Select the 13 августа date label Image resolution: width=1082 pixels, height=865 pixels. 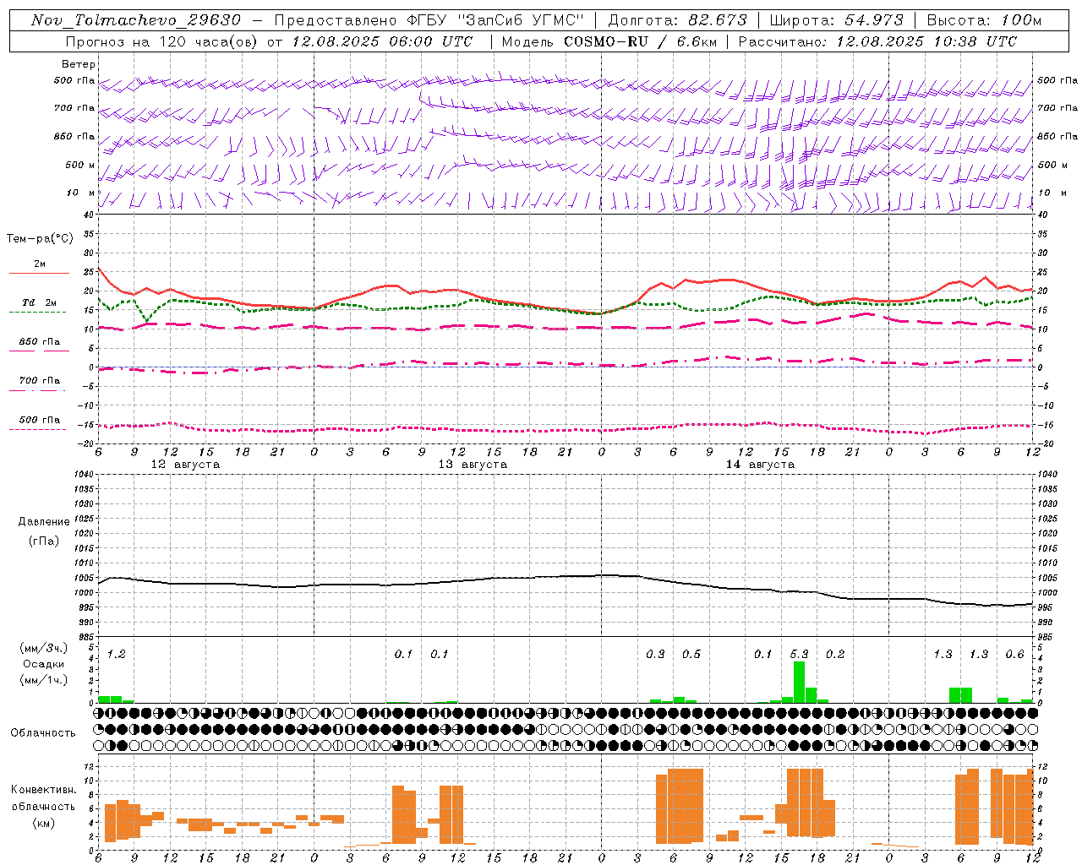point(473,465)
